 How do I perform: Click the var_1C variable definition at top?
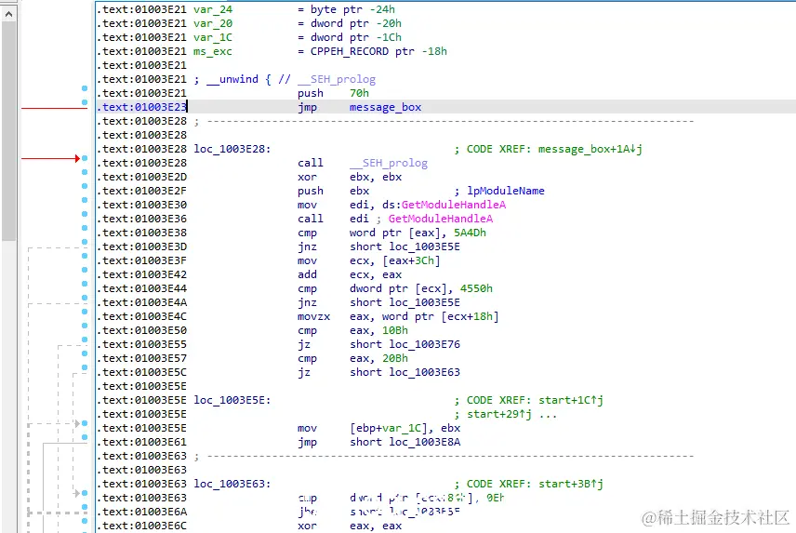(213, 37)
